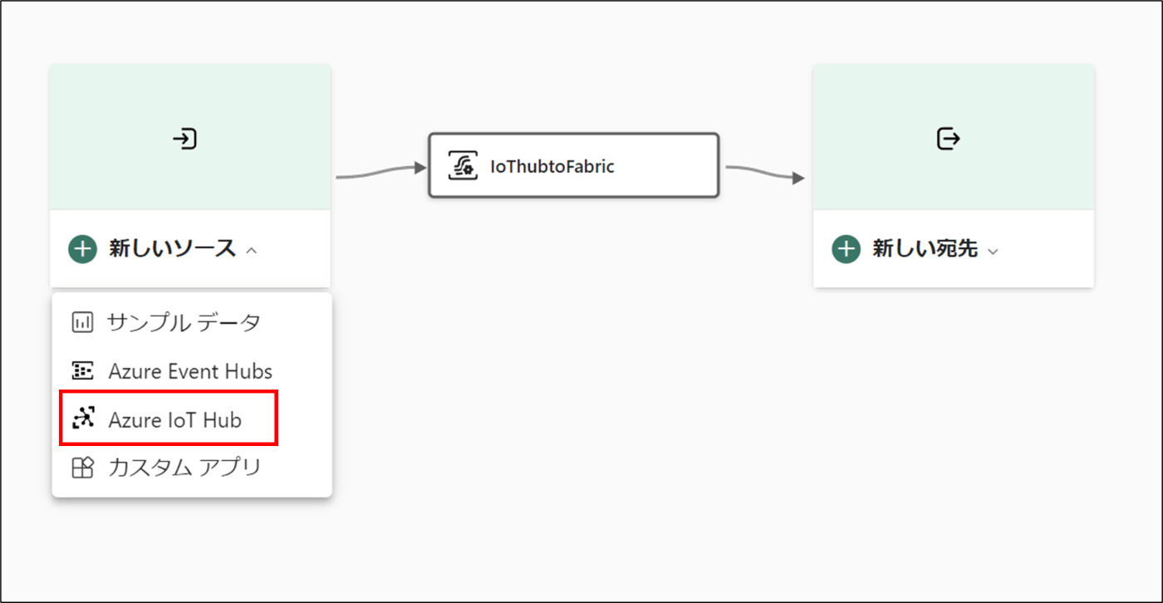
Task: Click the 新しい宛先 label
Action: coord(925,248)
